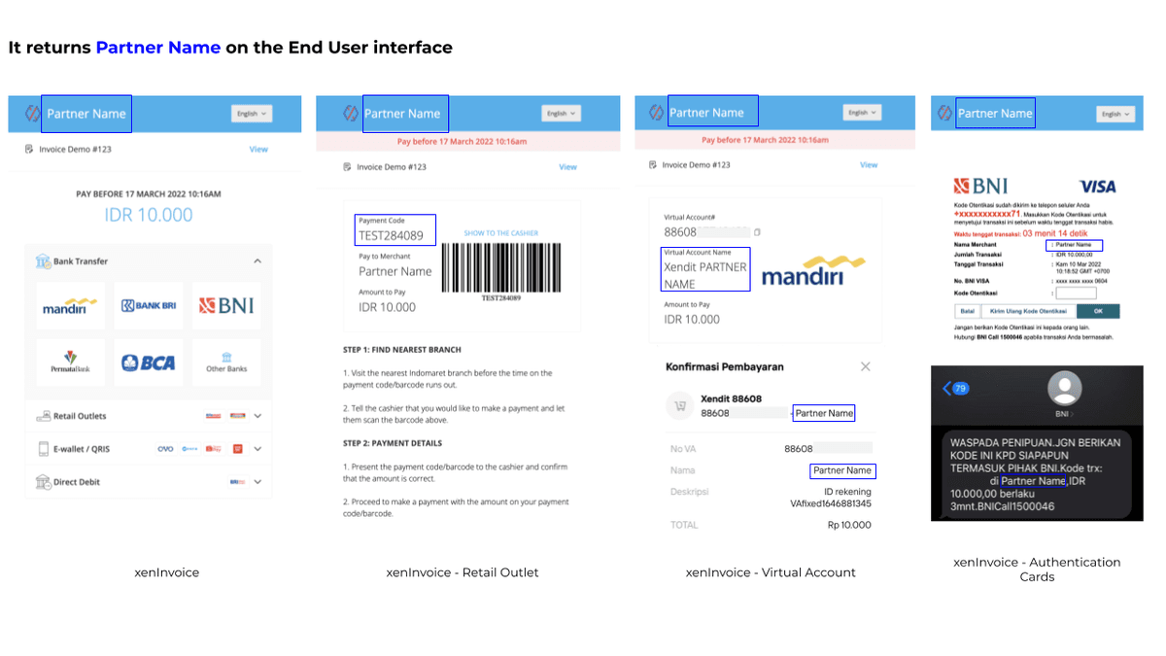Open the Other Banks option
Screen dimensions: 1166x656
(226, 363)
